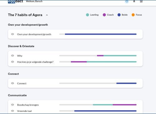Image resolution: width=156 pixels, height=114 pixels.
Task: Toggle eye icon beside Connect row
Action: pos(12,83)
